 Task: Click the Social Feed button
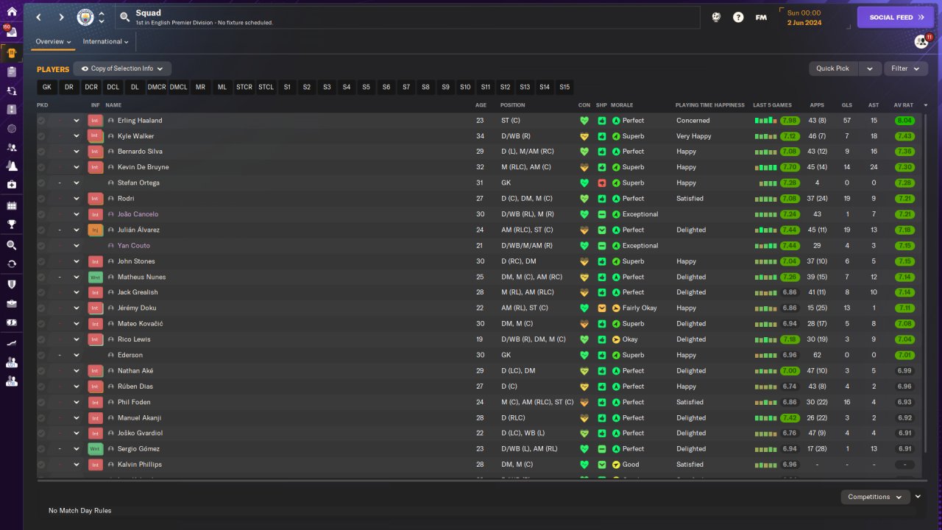pyautogui.click(x=895, y=17)
